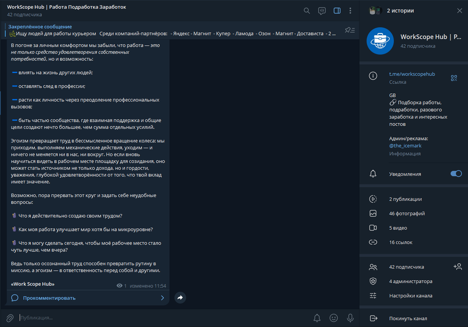Open the Закреплённое сообщение pinned bar
The image size is (468, 327).
tap(172, 30)
